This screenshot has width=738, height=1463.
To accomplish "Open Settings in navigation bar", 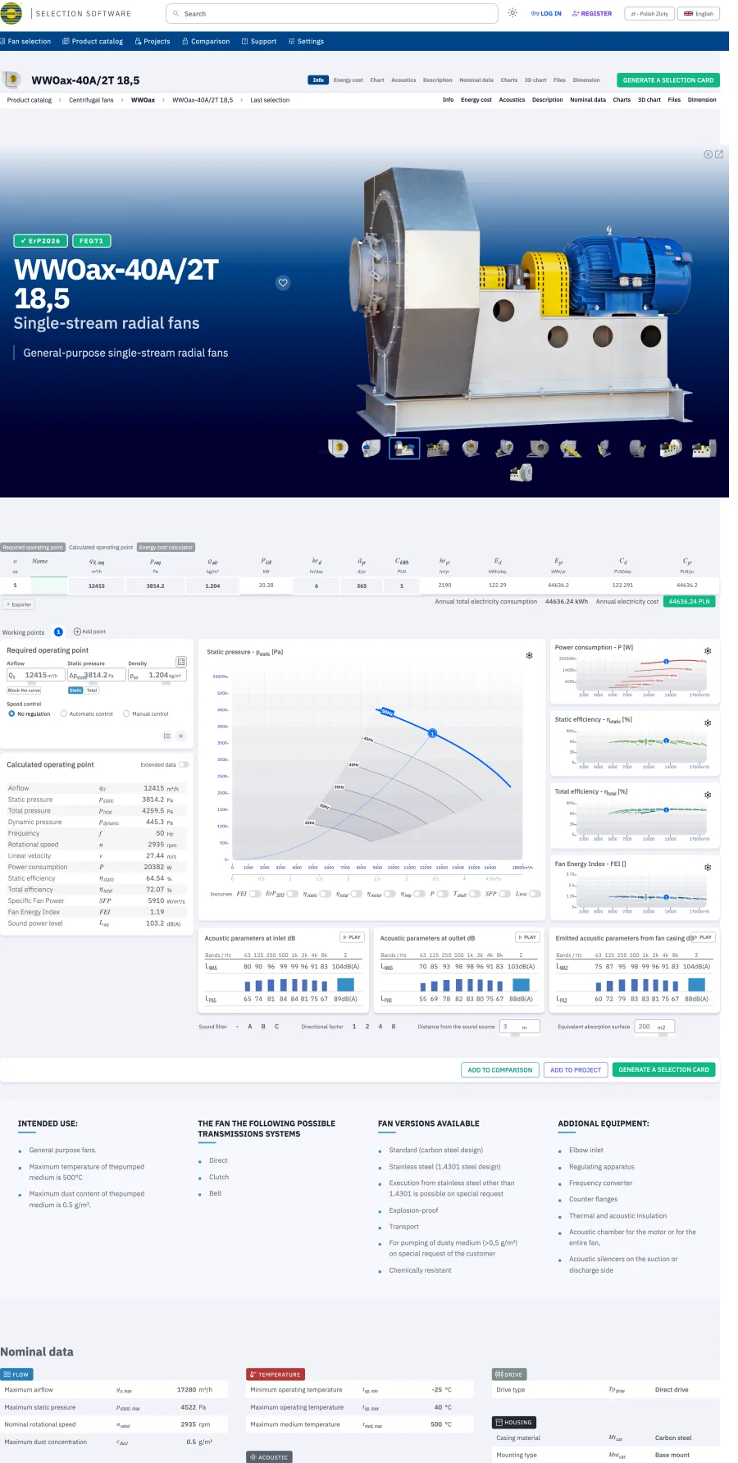I will pos(306,41).
